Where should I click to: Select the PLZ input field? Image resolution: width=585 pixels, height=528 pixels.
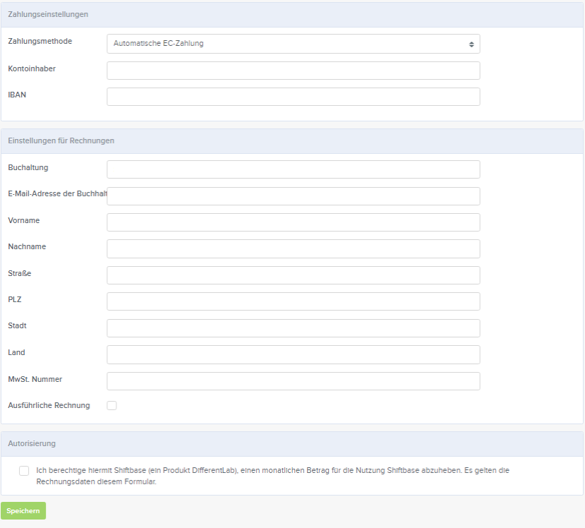point(294,301)
